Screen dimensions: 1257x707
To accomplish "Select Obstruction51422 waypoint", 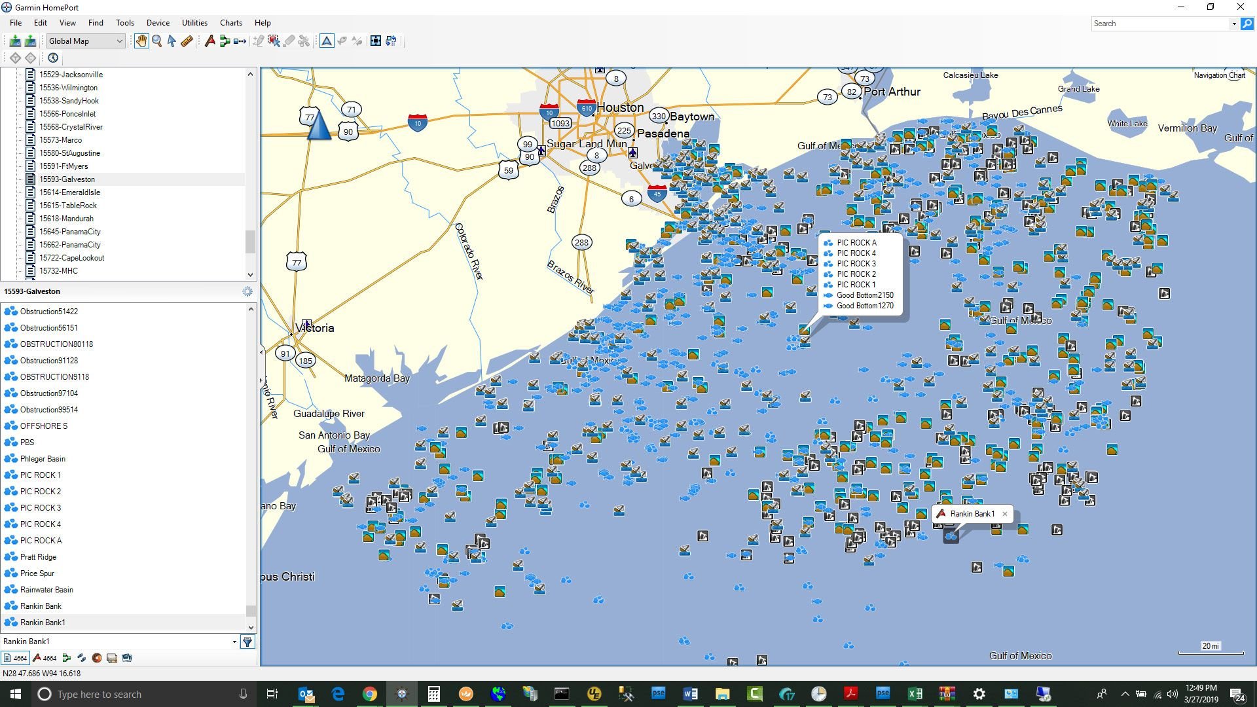I will click(x=49, y=312).
